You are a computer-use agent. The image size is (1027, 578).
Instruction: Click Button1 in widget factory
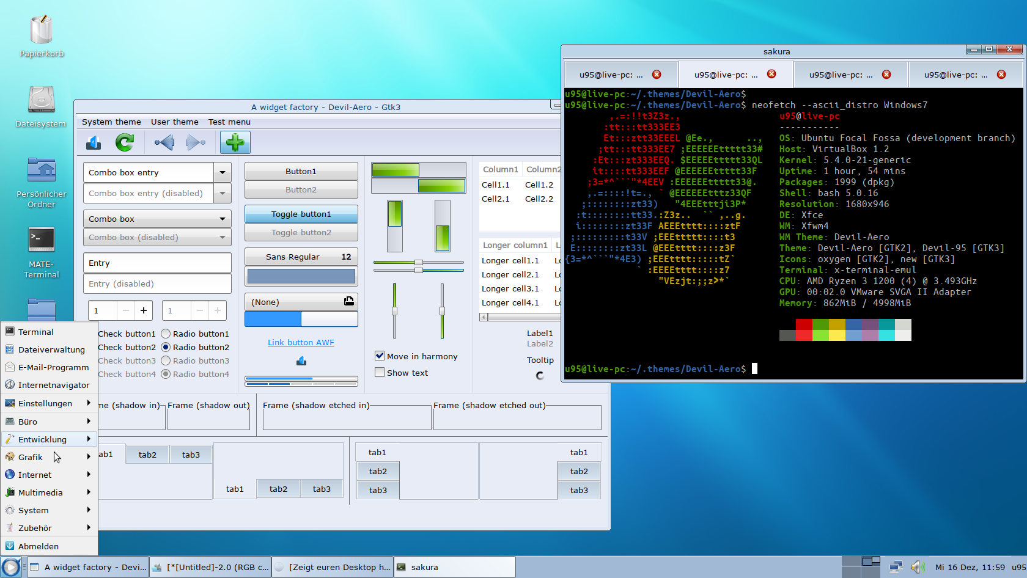click(x=301, y=171)
